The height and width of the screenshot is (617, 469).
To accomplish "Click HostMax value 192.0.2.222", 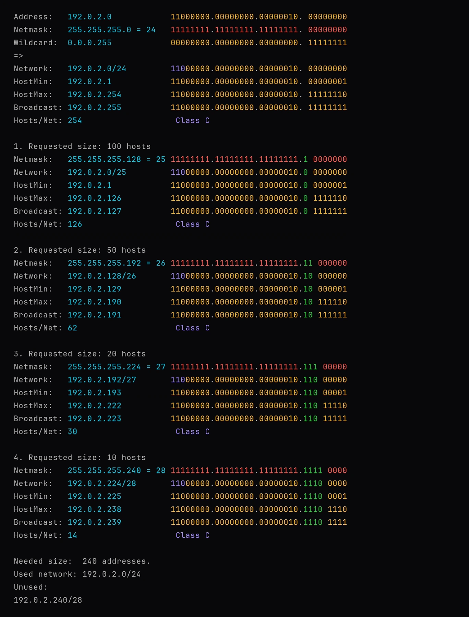I will [95, 406].
